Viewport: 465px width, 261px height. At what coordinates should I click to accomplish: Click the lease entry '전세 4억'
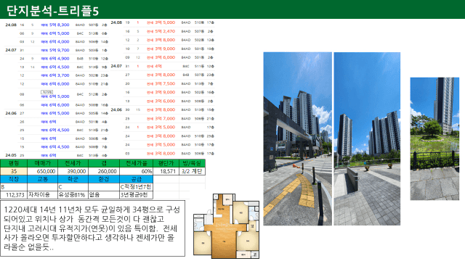click(x=154, y=66)
